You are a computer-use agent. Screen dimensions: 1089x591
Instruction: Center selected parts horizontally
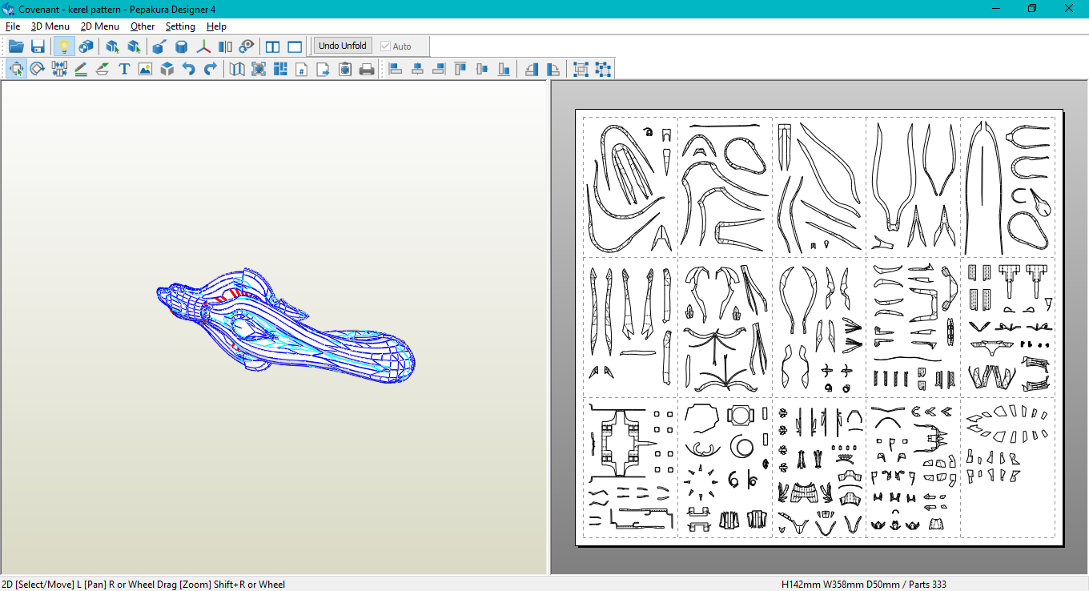(x=417, y=69)
